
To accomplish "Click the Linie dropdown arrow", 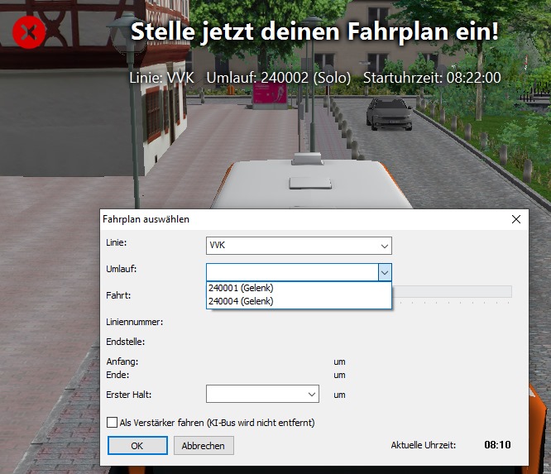I will coord(385,246).
